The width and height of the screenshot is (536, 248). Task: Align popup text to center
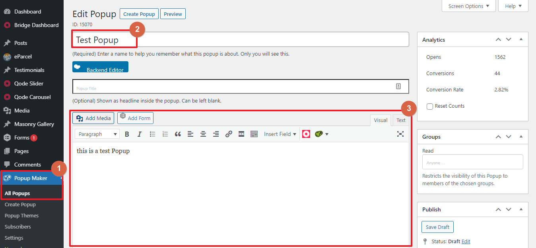[203, 134]
